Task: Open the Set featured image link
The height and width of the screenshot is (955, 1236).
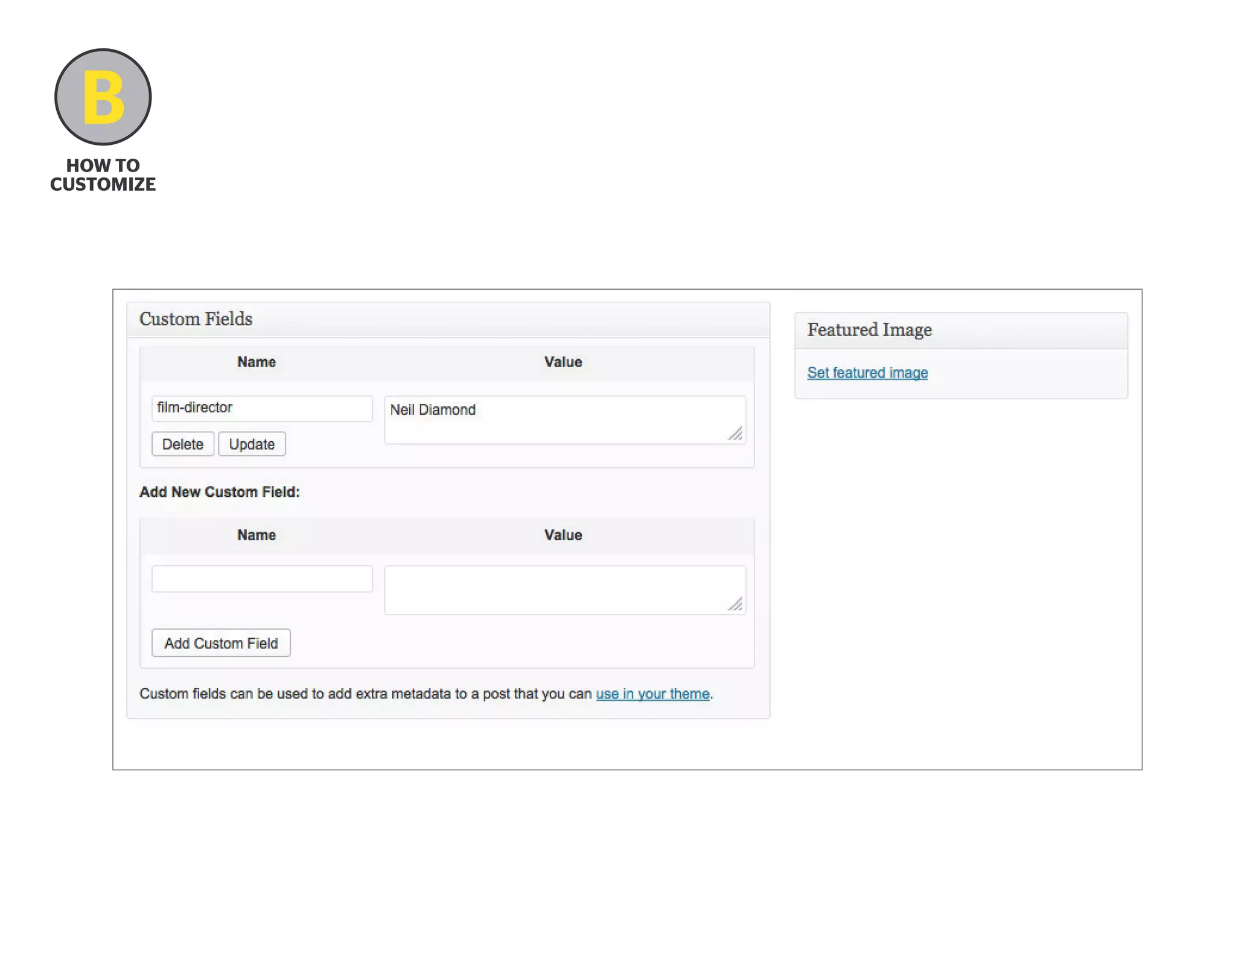Action: (867, 372)
